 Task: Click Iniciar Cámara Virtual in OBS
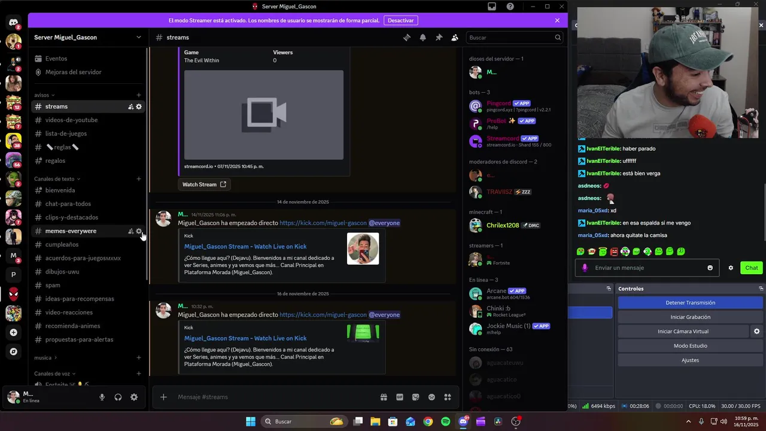683,332
